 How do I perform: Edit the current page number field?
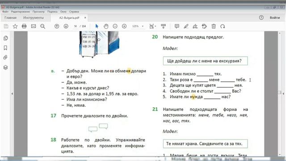76,26
